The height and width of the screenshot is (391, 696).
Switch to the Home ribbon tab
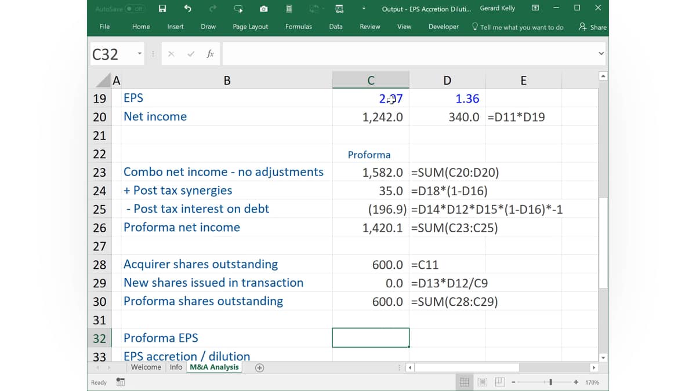pyautogui.click(x=141, y=27)
